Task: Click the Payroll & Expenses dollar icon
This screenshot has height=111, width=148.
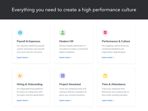Action: 20,33
